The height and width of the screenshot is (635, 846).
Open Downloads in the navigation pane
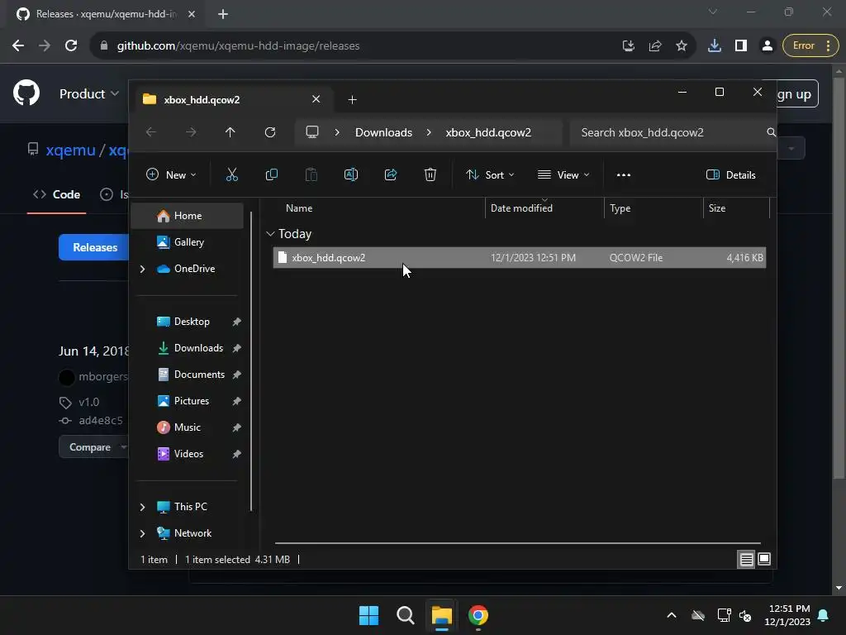tap(188, 348)
